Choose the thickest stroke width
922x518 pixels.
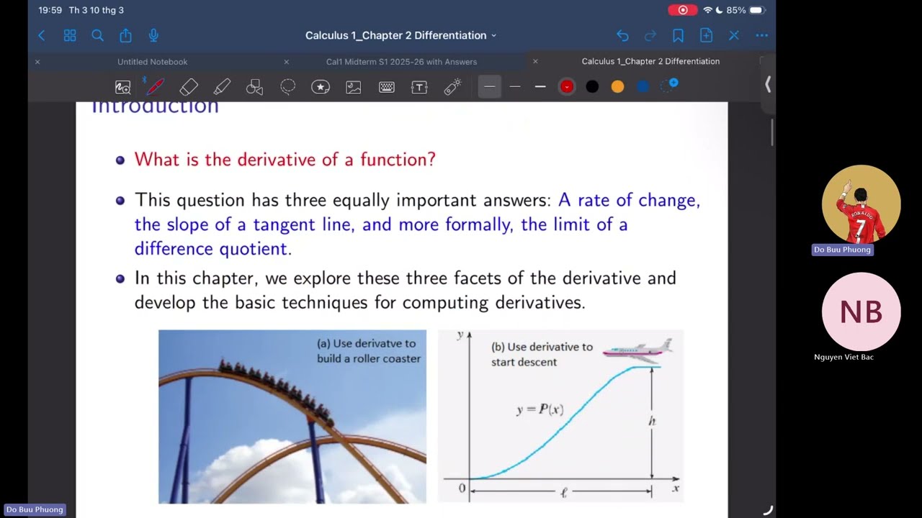[x=540, y=86]
